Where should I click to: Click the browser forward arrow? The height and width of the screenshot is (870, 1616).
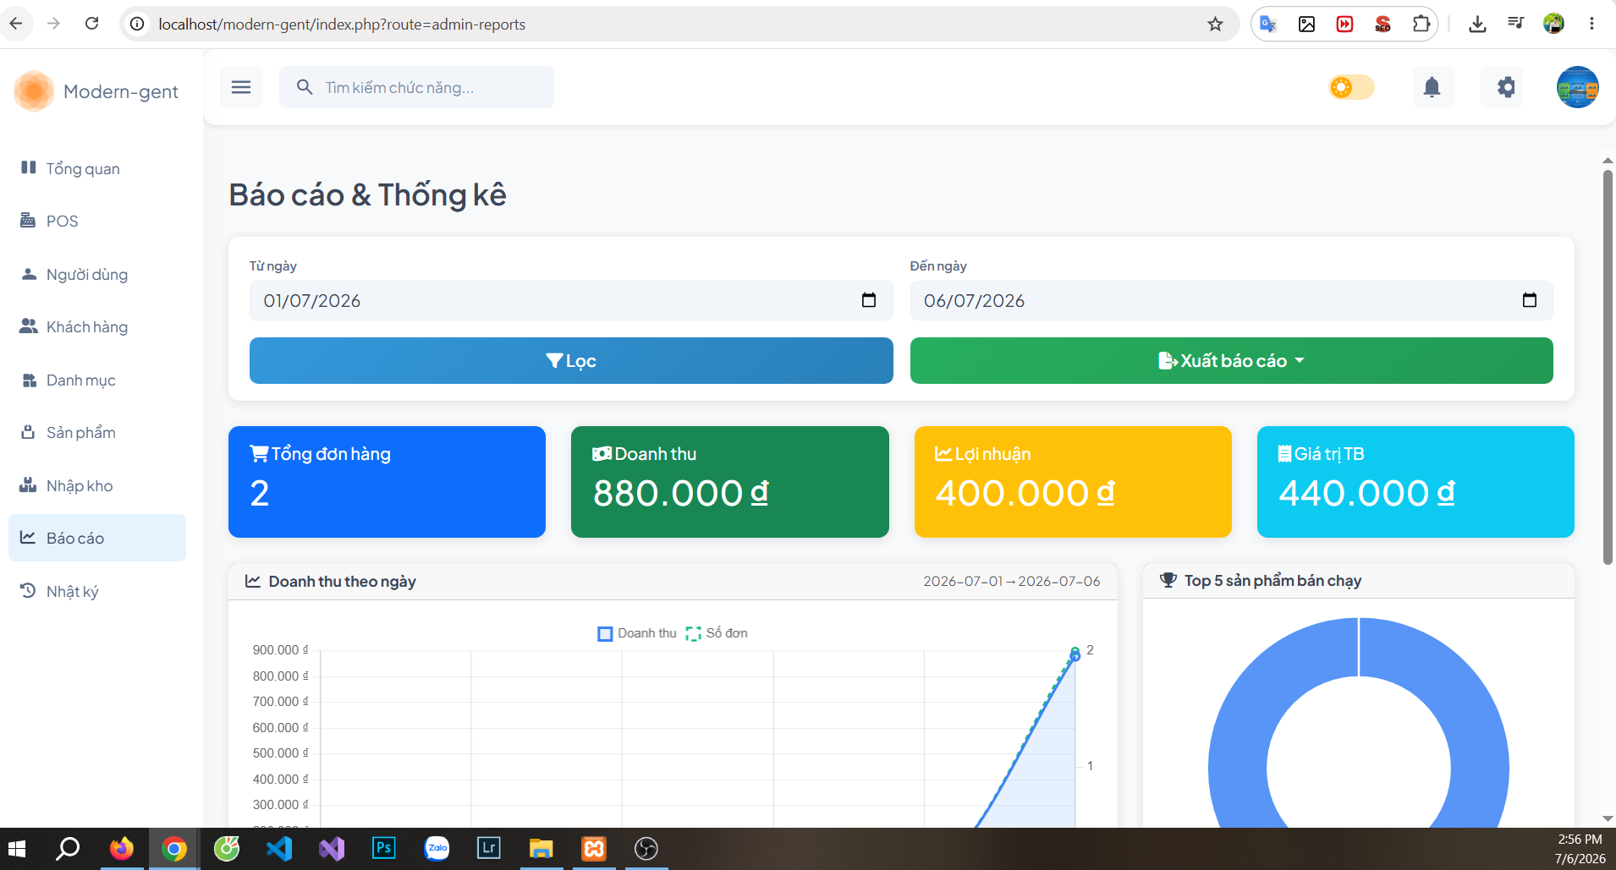click(53, 24)
